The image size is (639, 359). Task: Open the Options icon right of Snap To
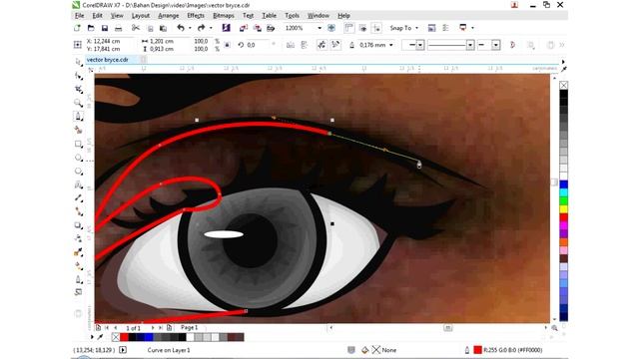coord(431,28)
